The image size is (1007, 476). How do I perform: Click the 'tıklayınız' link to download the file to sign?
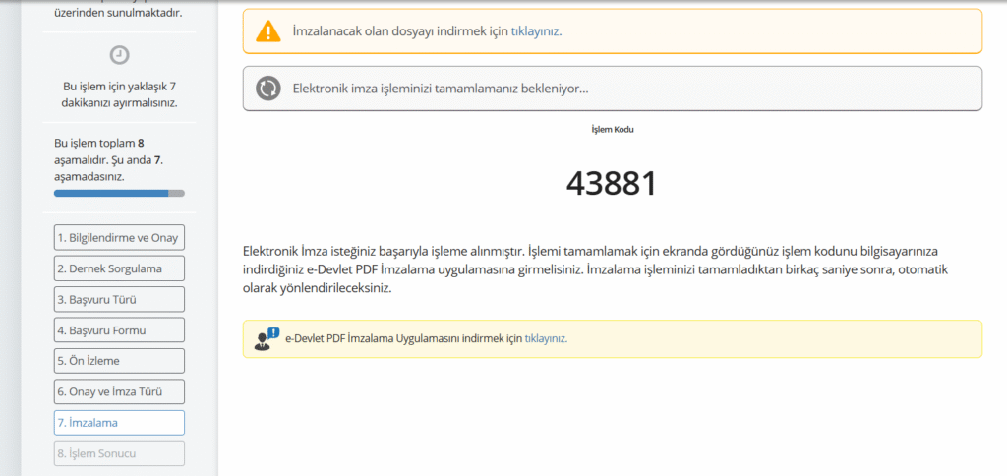pyautogui.click(x=535, y=31)
